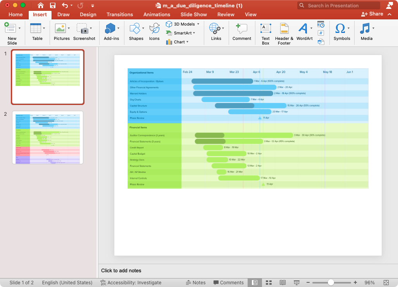The image size is (398, 287).
Task: Open the Add-ins icon
Action: coord(110,28)
